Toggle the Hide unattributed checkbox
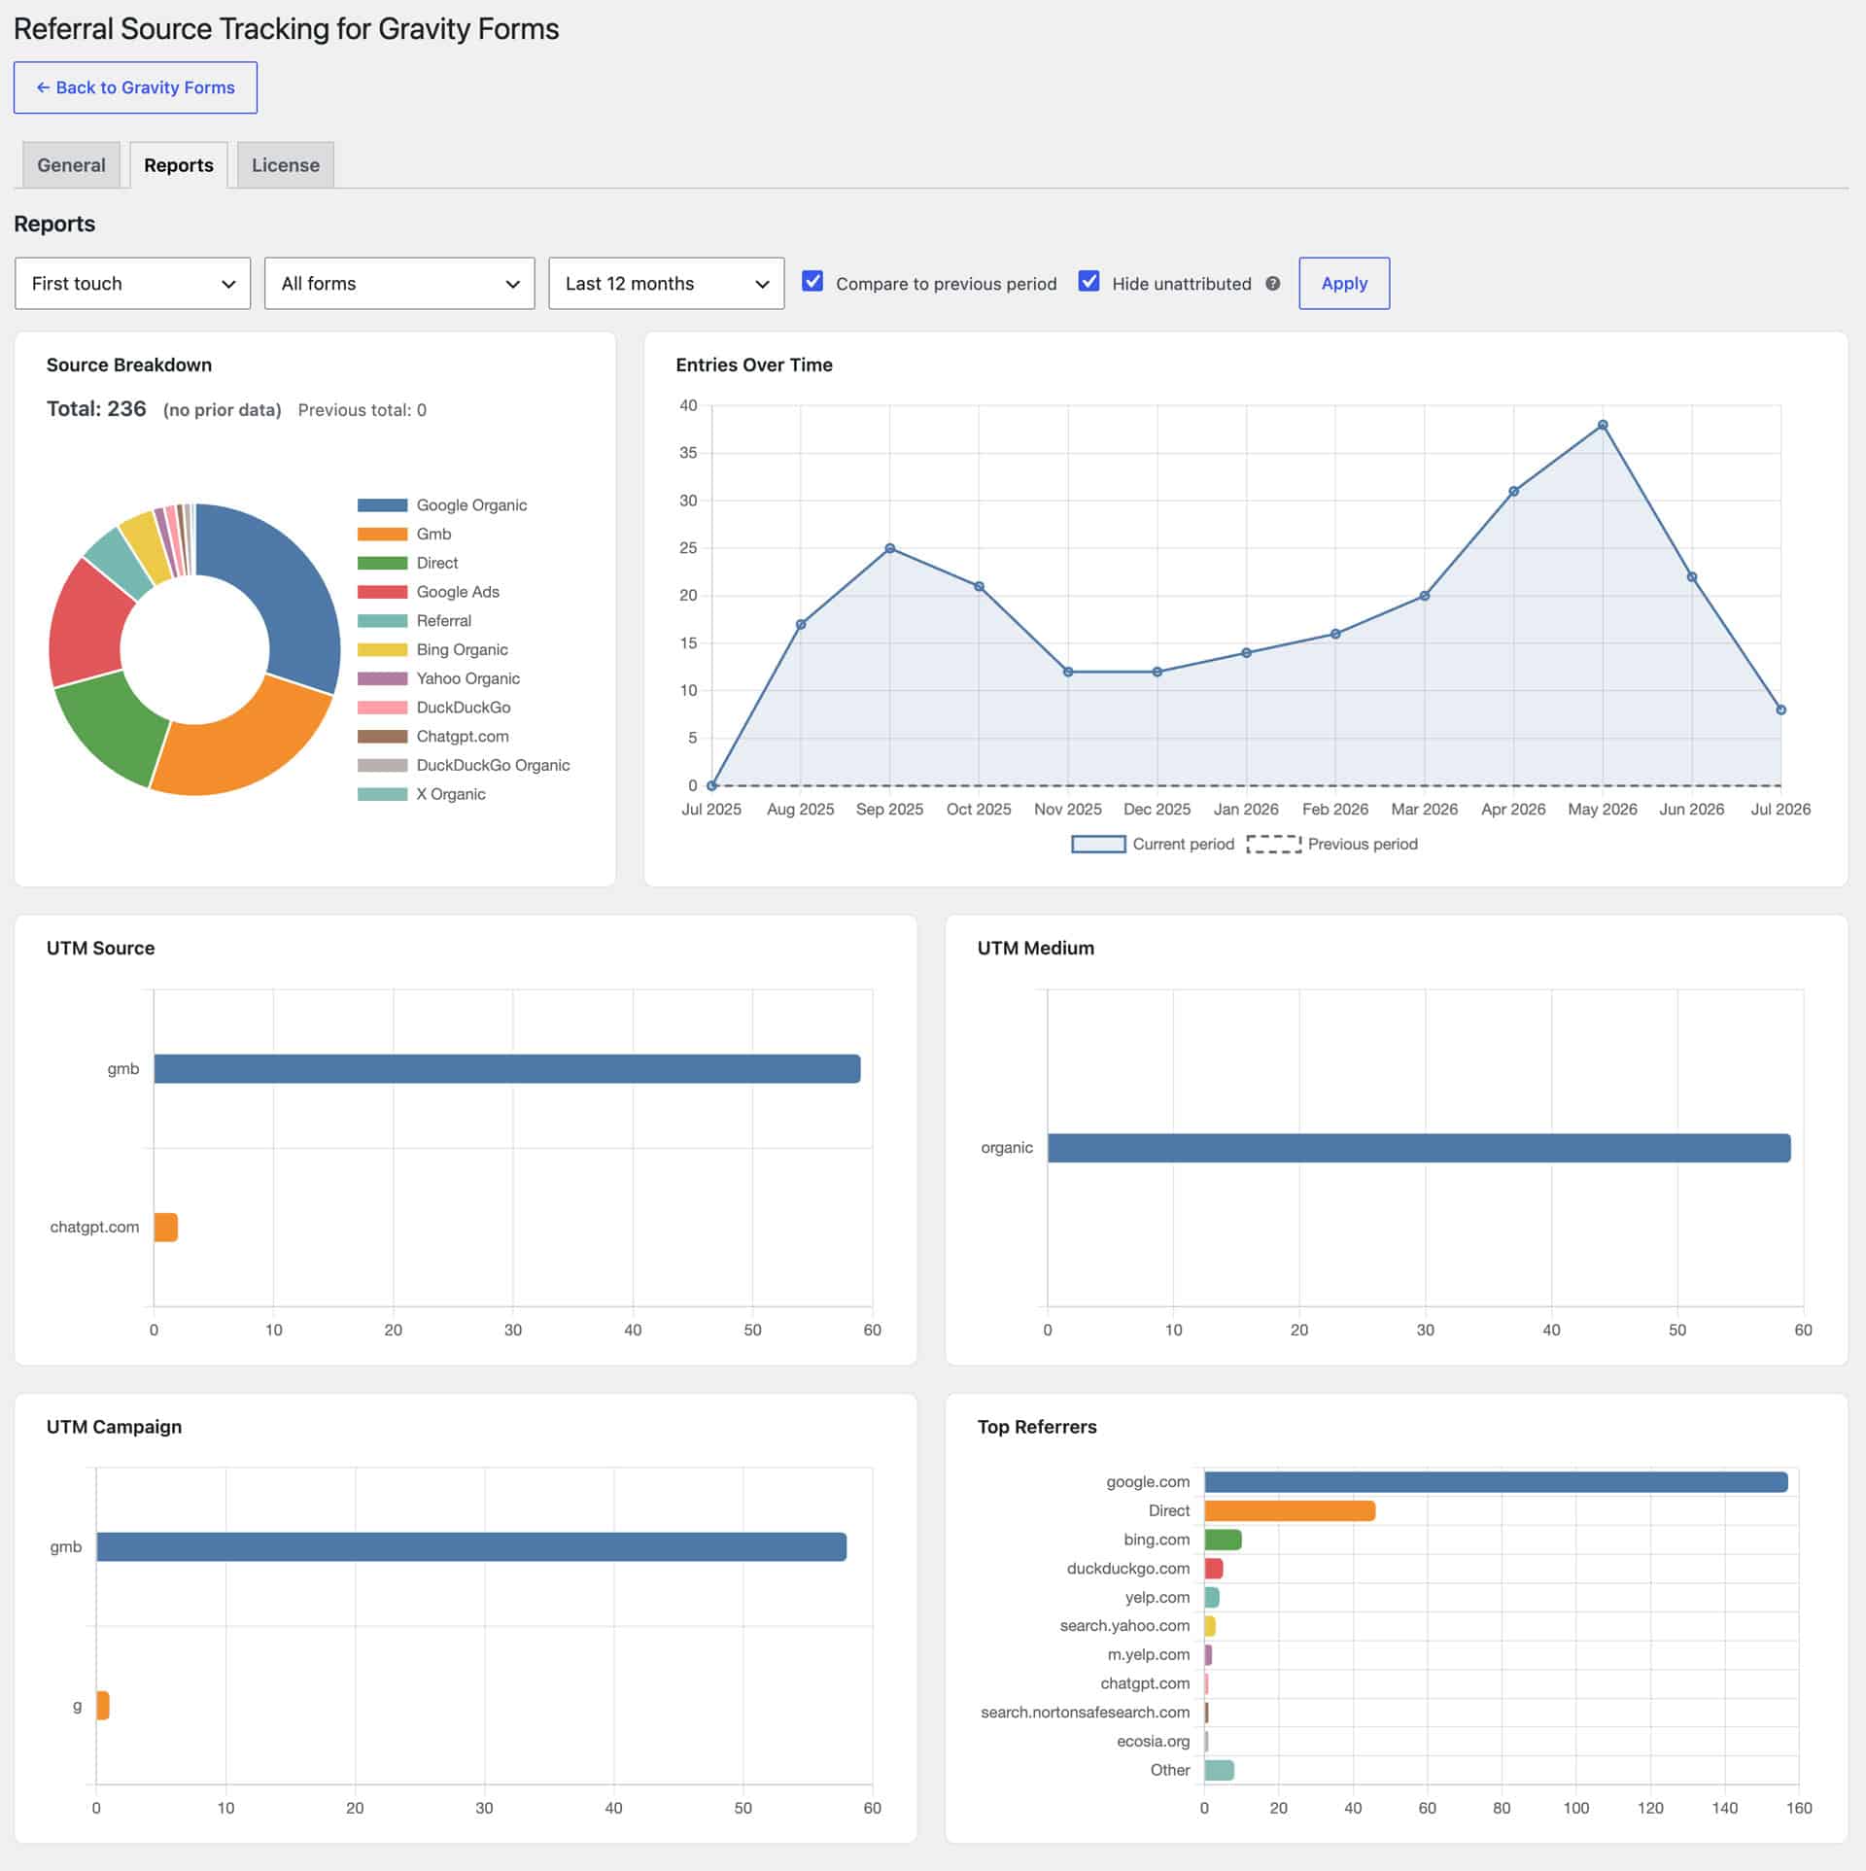The height and width of the screenshot is (1871, 1866). pyautogui.click(x=1088, y=282)
